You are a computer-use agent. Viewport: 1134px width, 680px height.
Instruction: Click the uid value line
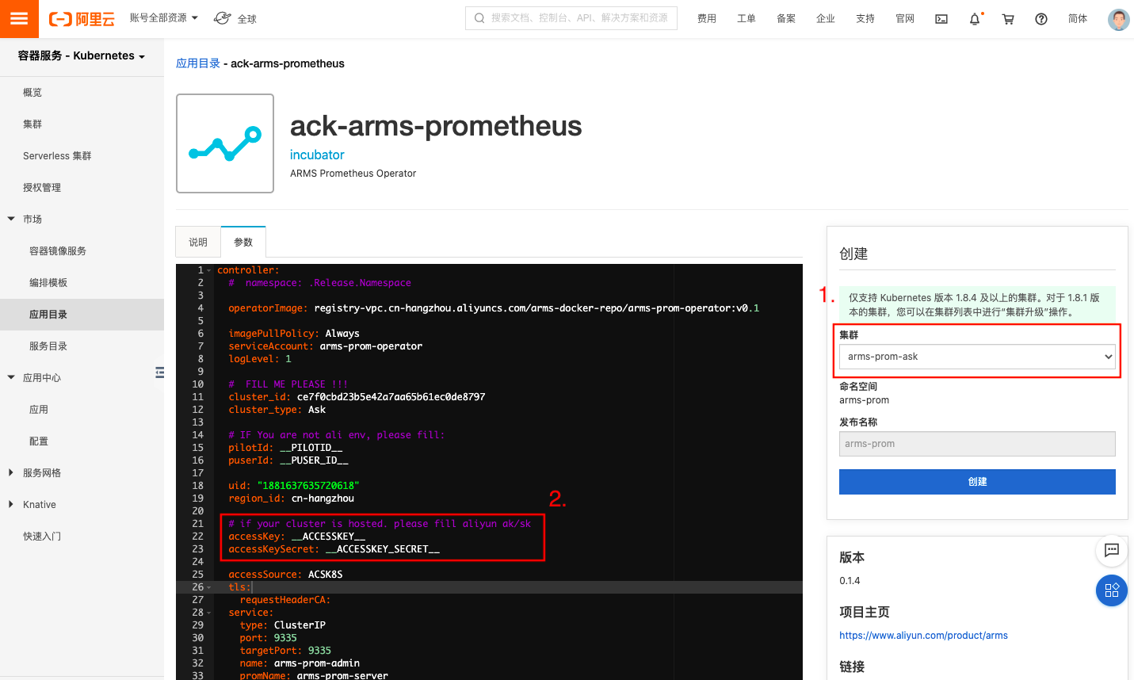click(308, 486)
